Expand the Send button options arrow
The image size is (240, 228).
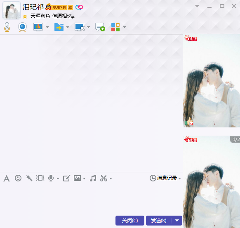(177, 221)
